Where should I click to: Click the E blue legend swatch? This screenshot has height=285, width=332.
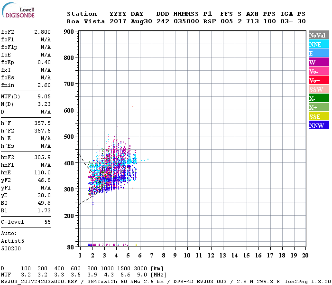tap(319, 53)
